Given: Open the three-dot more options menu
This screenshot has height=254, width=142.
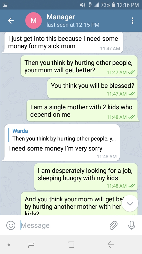Looking at the screenshot, I should click(132, 21).
